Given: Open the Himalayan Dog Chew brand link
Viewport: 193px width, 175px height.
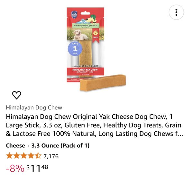Looking at the screenshot, I should [x=34, y=108].
